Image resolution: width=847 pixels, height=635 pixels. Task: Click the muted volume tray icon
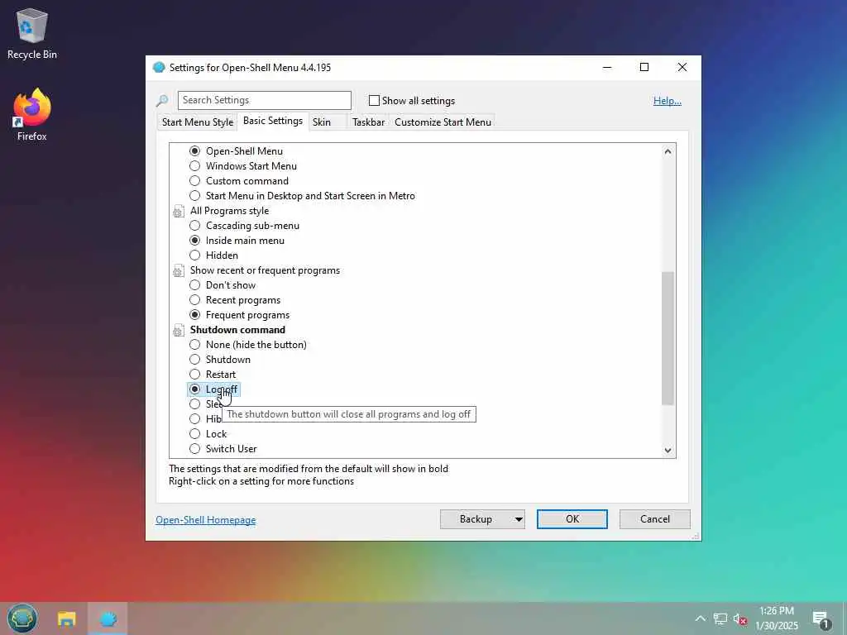(740, 618)
